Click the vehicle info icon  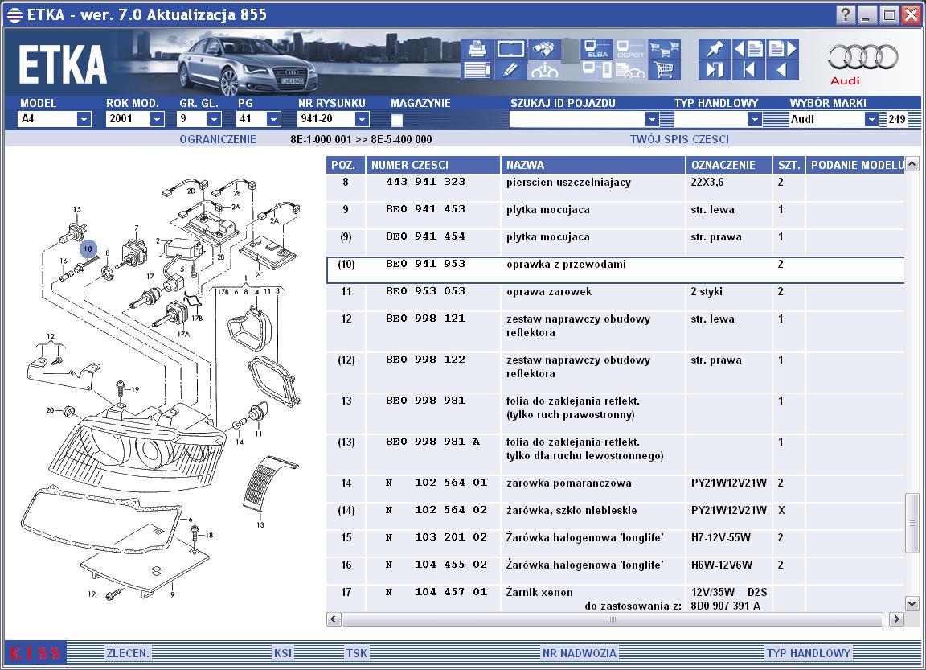(x=543, y=70)
